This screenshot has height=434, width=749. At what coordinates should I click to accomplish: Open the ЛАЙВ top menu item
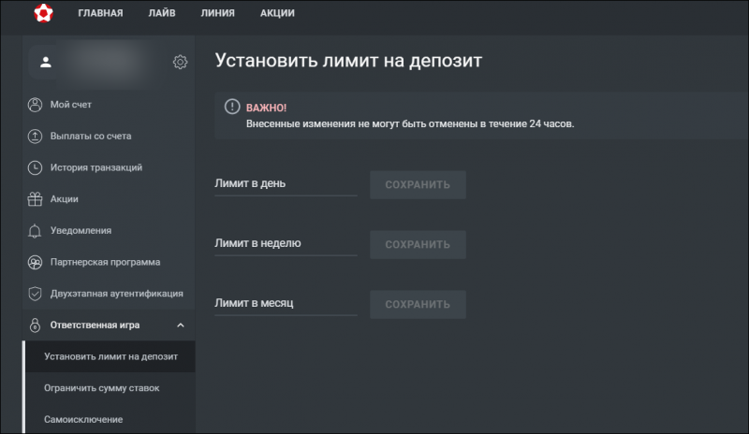click(162, 13)
